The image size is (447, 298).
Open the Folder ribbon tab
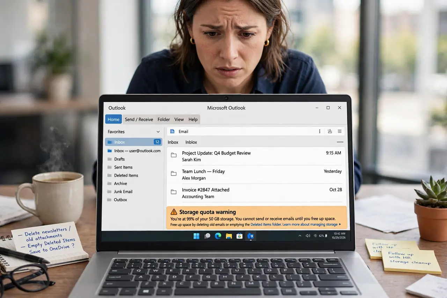(x=163, y=119)
